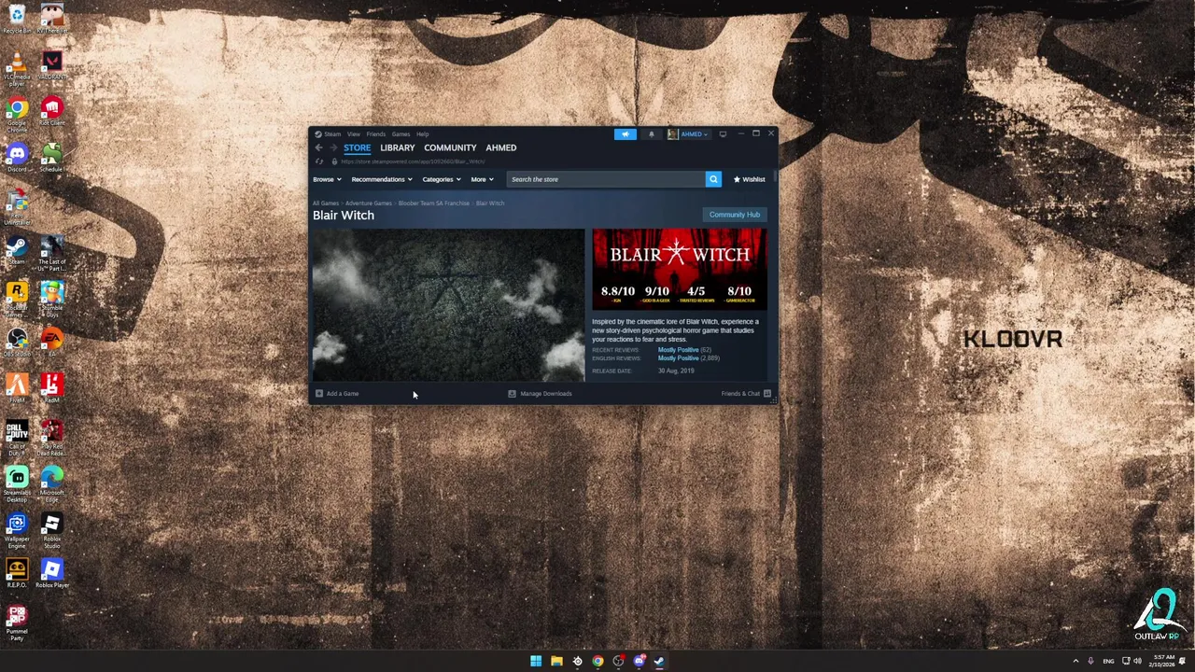Open Google Chrome desktop shortcut
Viewport: 1195px width, 672px height.
pyautogui.click(x=17, y=115)
